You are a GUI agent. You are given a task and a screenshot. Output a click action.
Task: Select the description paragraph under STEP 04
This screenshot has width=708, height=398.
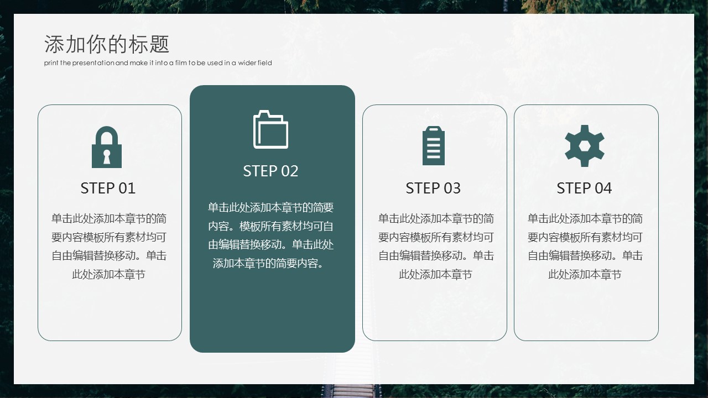585,247
